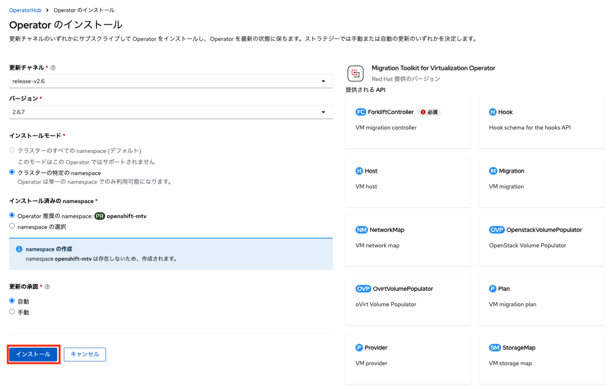Click OVP badge of OvirtVolumePopulator
This screenshot has width=613, height=389.
click(x=363, y=289)
